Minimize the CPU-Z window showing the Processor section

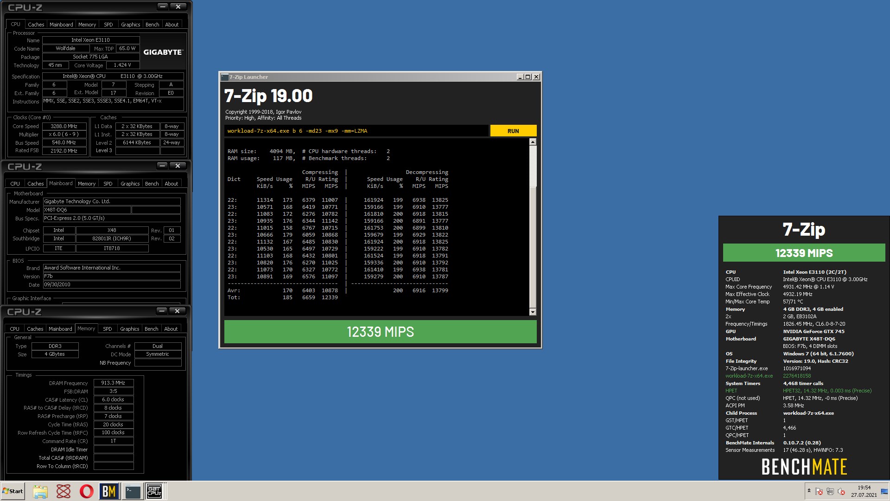[x=162, y=6]
